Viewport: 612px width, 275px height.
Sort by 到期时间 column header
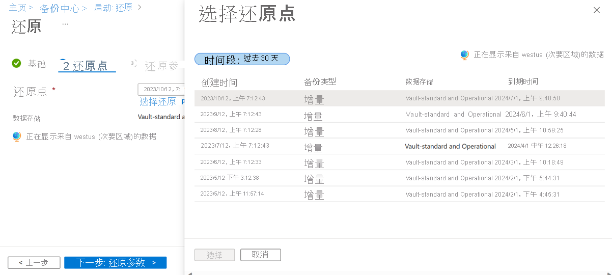point(523,81)
